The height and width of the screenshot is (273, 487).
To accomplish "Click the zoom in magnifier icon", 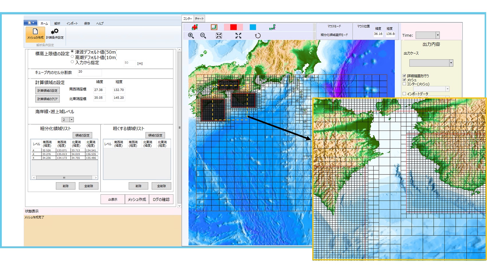I will 191,35.
